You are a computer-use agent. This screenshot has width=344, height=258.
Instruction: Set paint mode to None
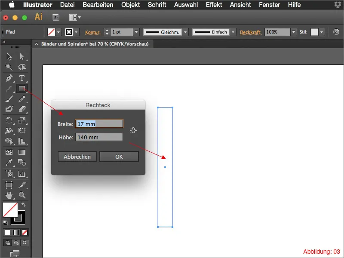[x=25, y=232]
